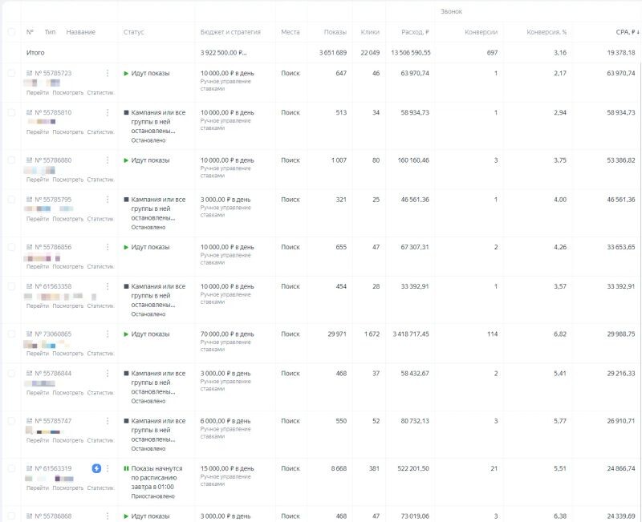The width and height of the screenshot is (642, 522).
Task: Click the pause icon for campaign 61563319
Action: pyautogui.click(x=126, y=468)
